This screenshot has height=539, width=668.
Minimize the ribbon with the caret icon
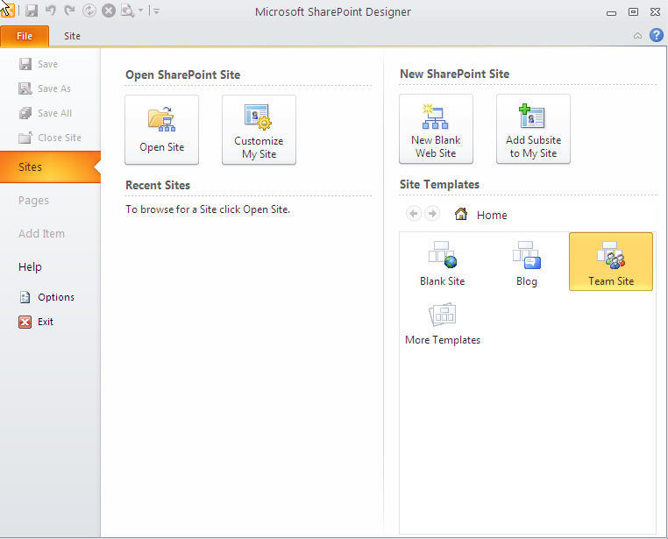click(637, 36)
